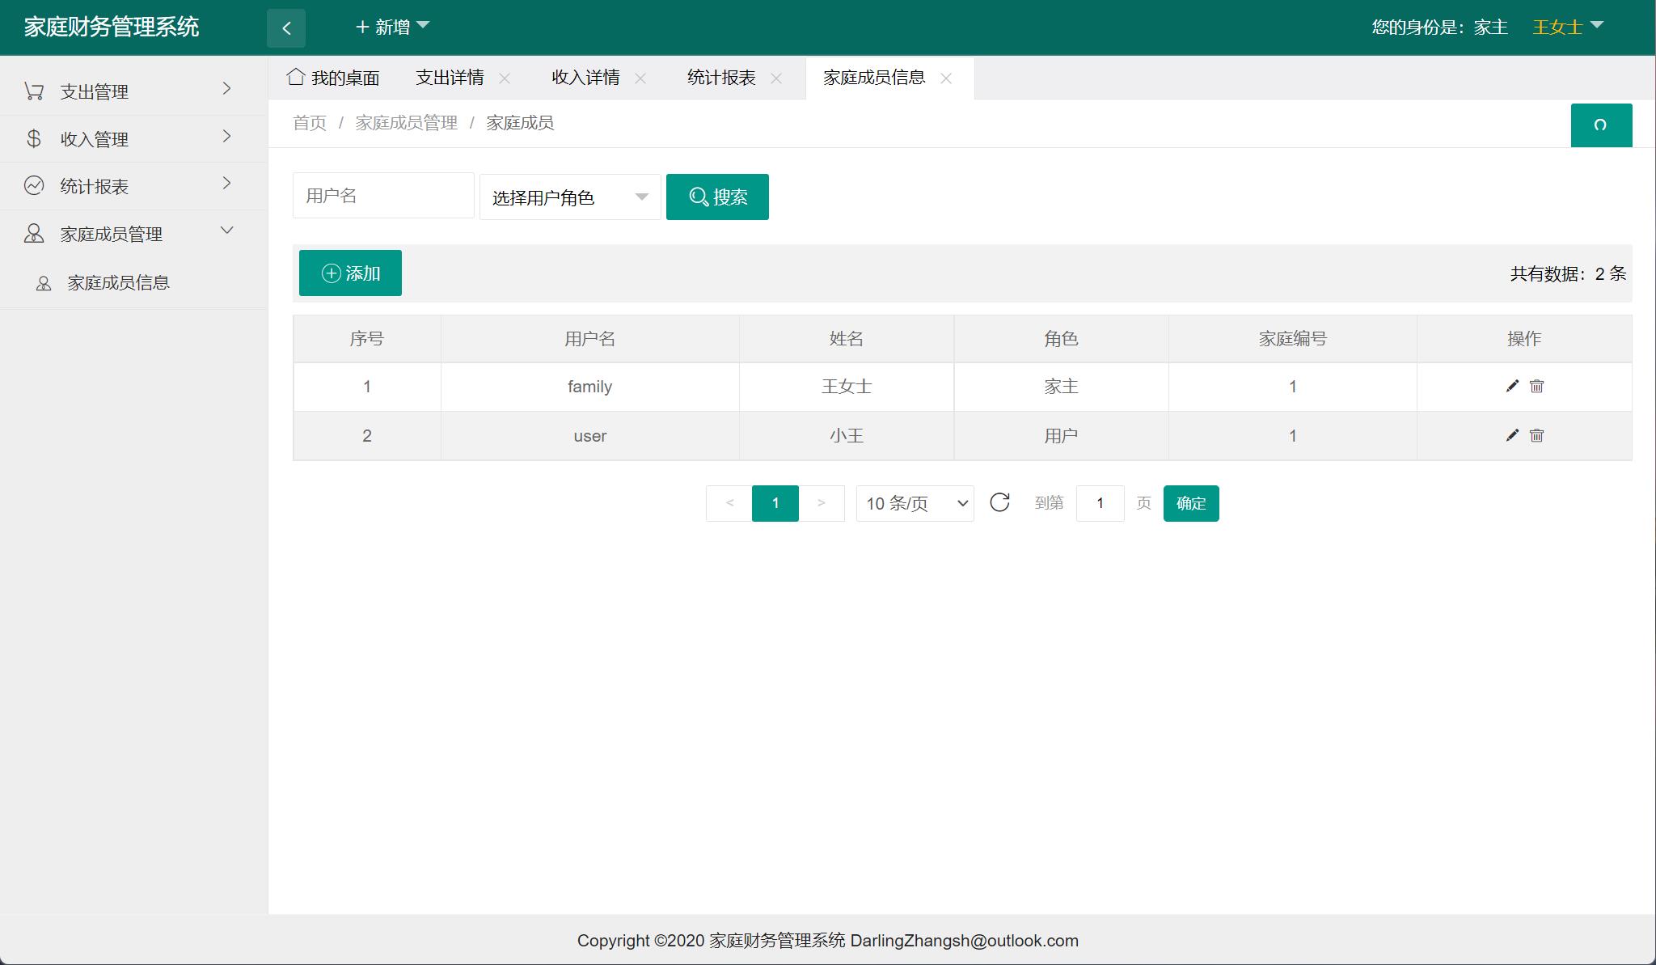Open the 10条/页 page size dropdown
Screen dimensions: 1656x965
(914, 503)
